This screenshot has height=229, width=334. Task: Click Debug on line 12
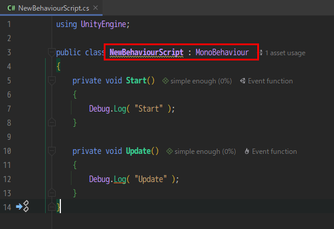coord(99,179)
